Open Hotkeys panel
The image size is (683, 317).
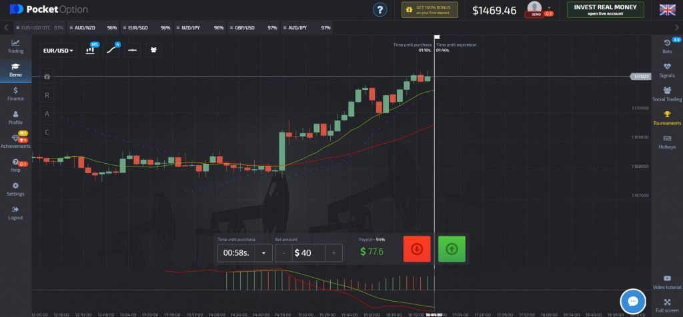[x=667, y=142]
